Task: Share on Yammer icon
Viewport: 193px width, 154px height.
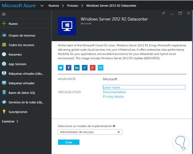Action: [85, 68]
